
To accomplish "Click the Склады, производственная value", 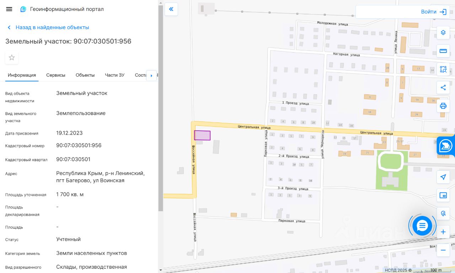I will (92, 267).
